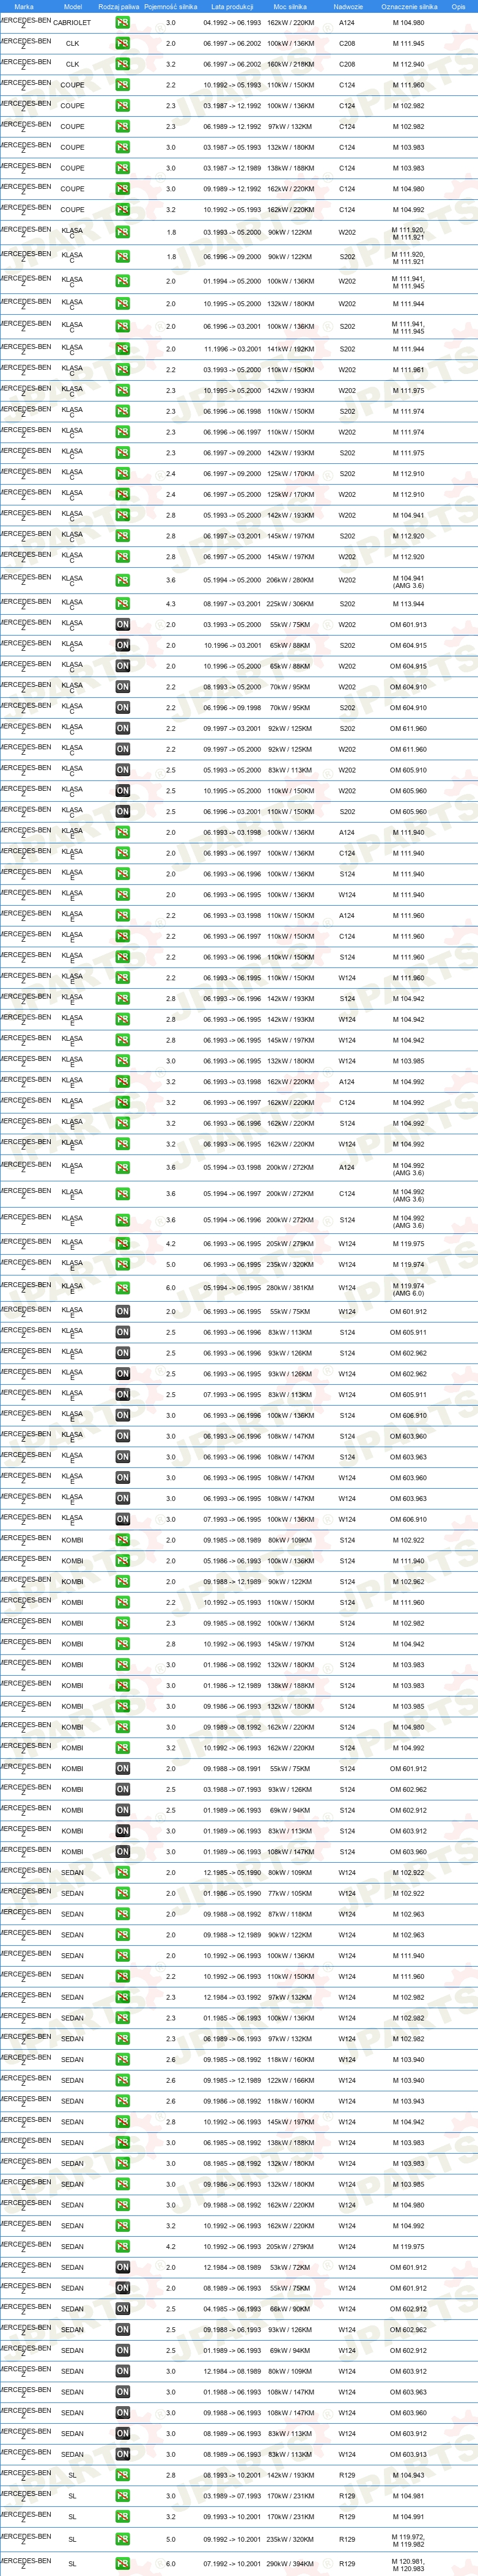Click the 160kW / 218KM power cell
478x2576 pixels.
click(x=290, y=64)
